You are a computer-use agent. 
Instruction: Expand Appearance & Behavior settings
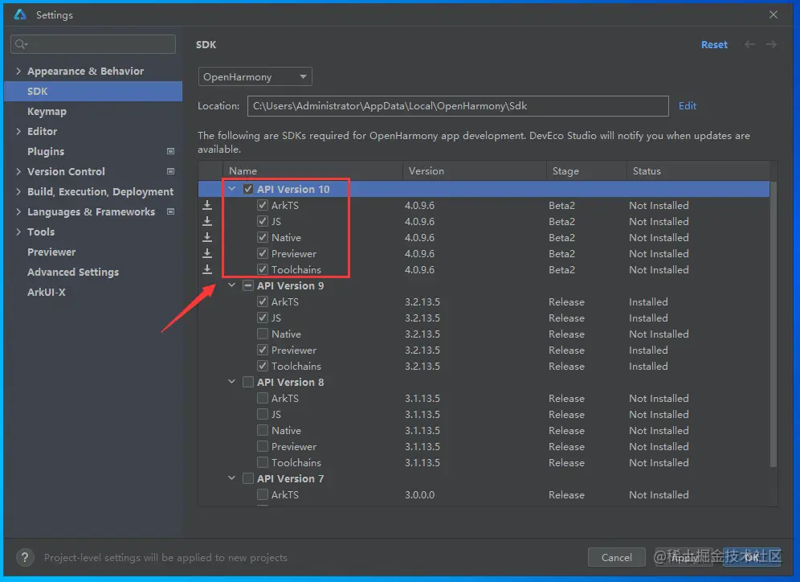(18, 71)
